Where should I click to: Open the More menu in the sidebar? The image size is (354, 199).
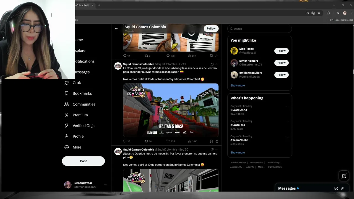click(x=73, y=147)
